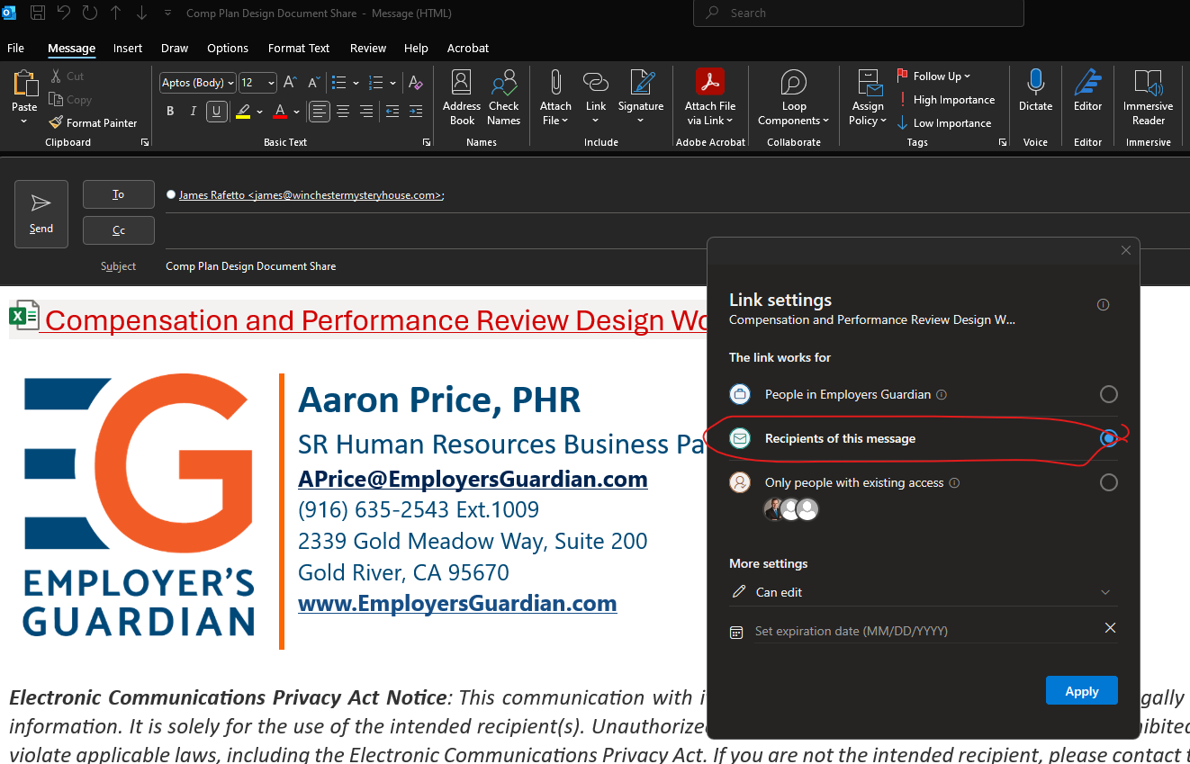The image size is (1190, 764).
Task: Click the Cc button
Action: pos(119,230)
